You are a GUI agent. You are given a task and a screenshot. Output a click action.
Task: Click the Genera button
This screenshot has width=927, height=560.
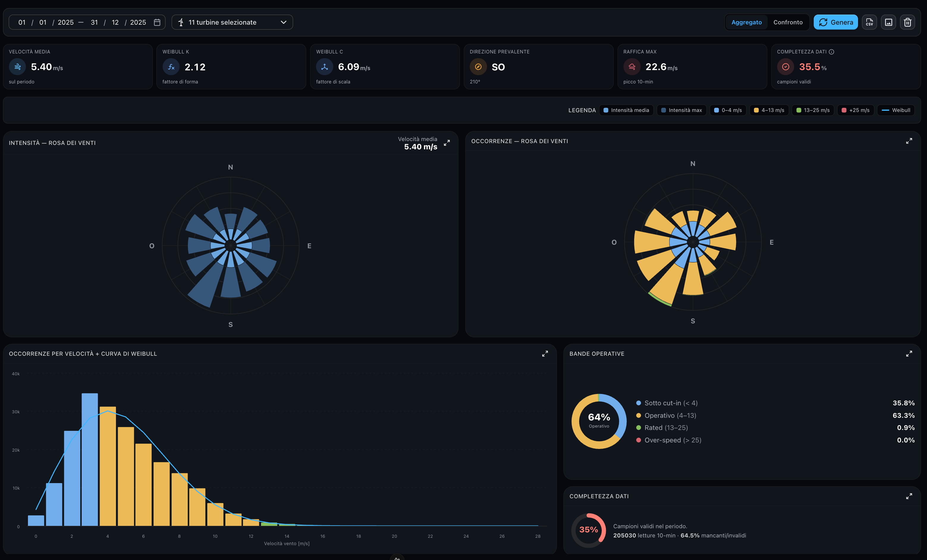(836, 22)
